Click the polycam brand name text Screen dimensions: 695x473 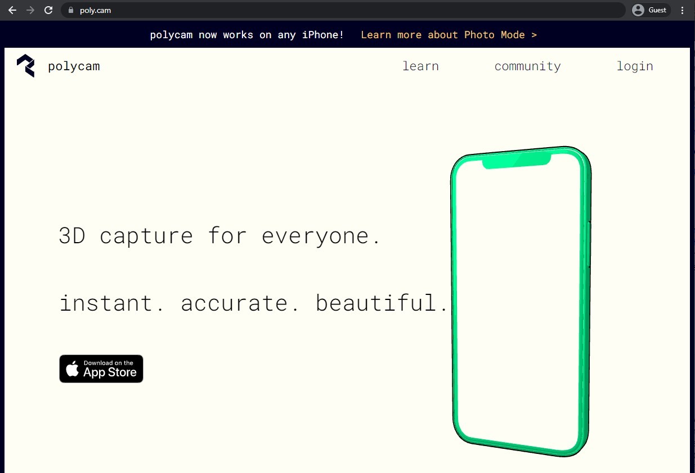click(x=74, y=66)
